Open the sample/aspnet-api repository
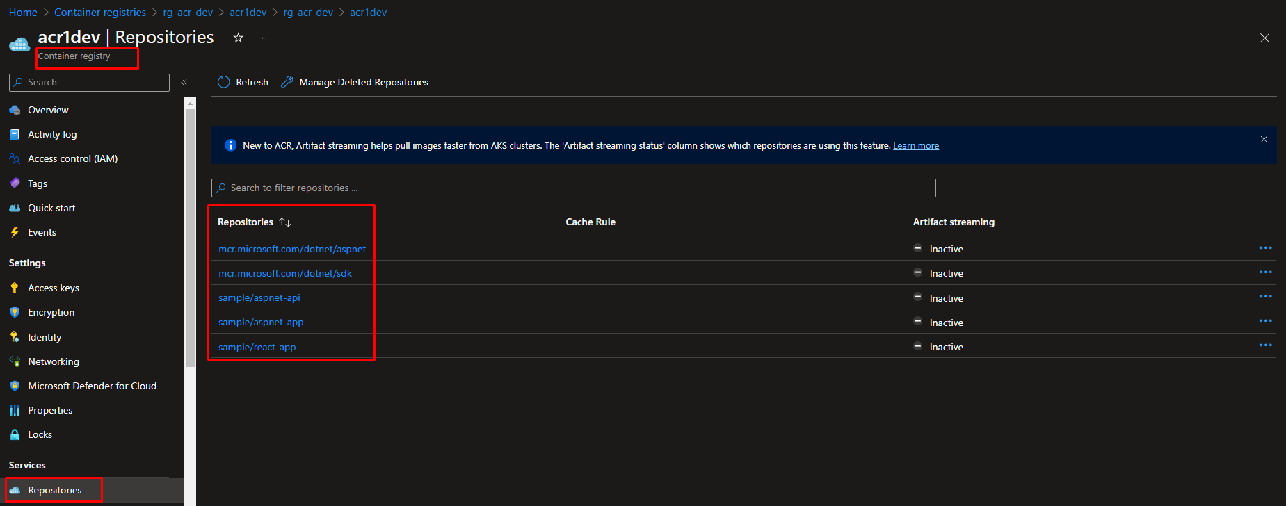1286x506 pixels. pos(259,297)
